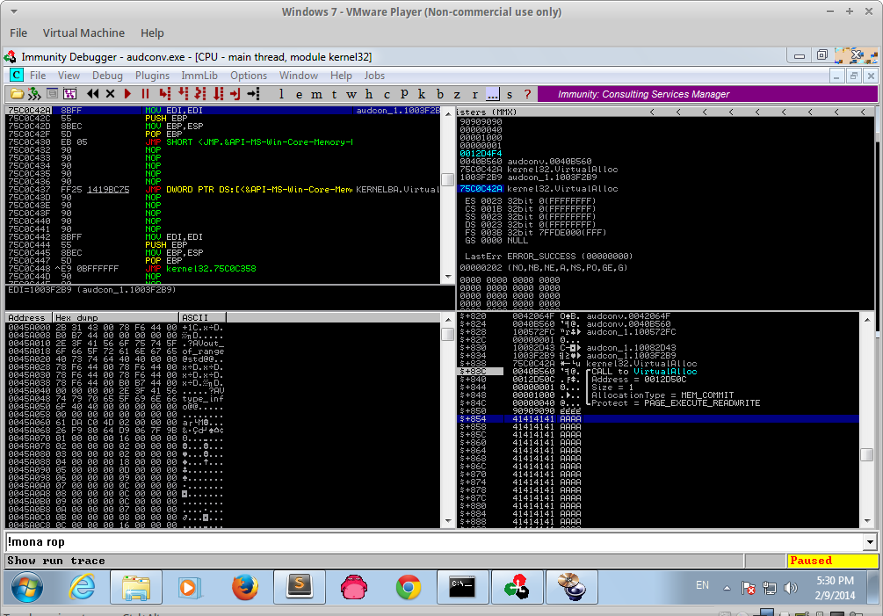
Task: Select 'Protect = PAGE_EXECUTE_READWRITE' stack row
Action: (658, 403)
